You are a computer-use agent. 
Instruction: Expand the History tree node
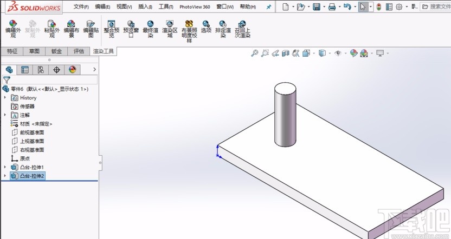coord(5,98)
